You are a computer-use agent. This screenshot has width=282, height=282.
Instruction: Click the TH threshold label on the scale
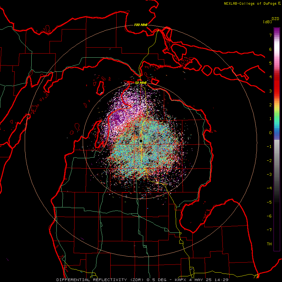pos(269,244)
